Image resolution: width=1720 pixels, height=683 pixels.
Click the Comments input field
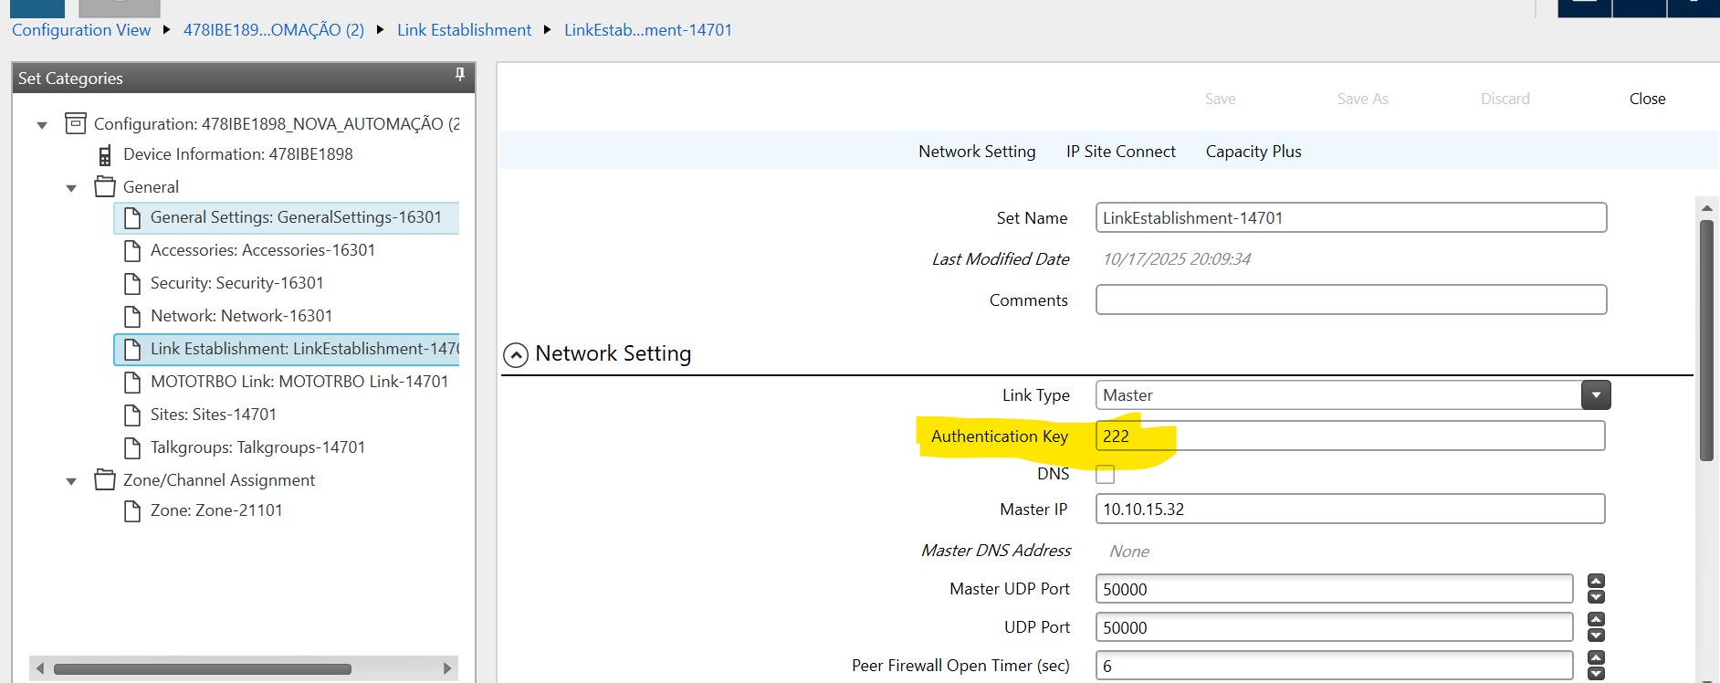pos(1350,299)
